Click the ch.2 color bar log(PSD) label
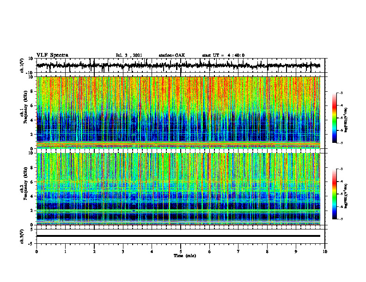The height and width of the screenshot is (282, 366). coord(346,196)
